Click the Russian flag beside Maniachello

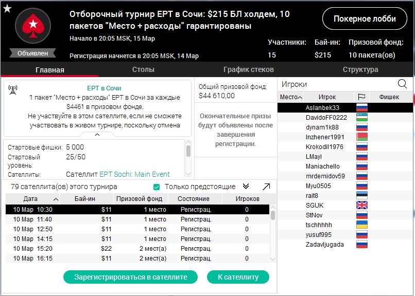click(x=362, y=166)
